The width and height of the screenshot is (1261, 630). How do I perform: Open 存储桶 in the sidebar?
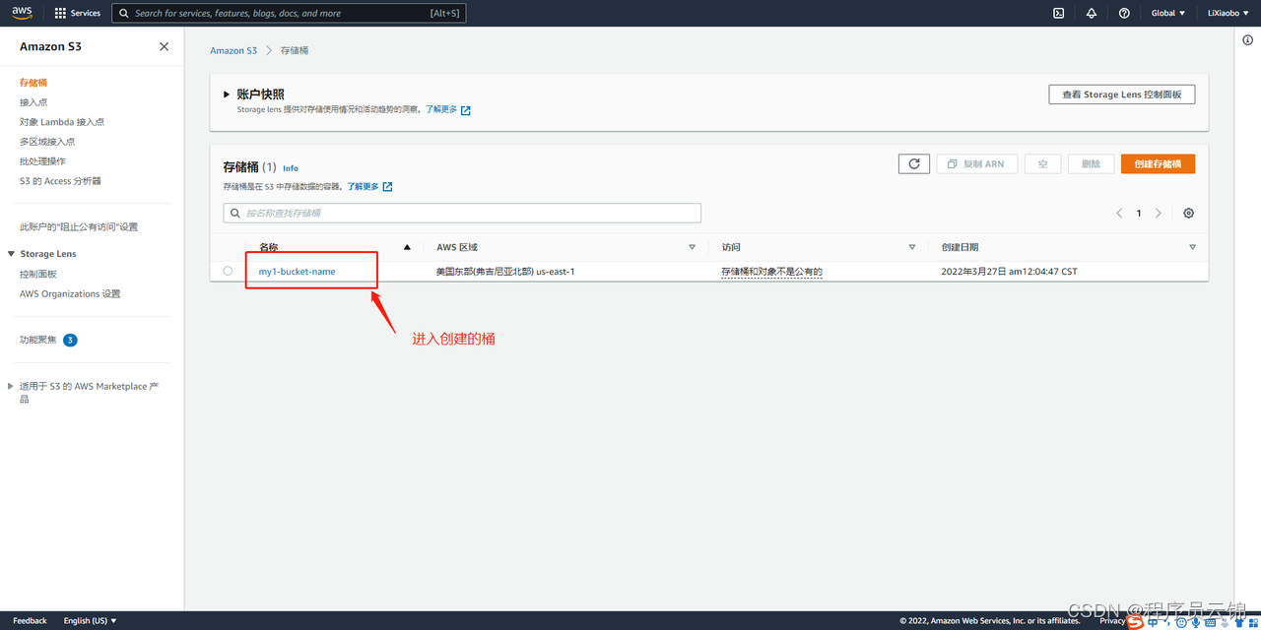[33, 83]
